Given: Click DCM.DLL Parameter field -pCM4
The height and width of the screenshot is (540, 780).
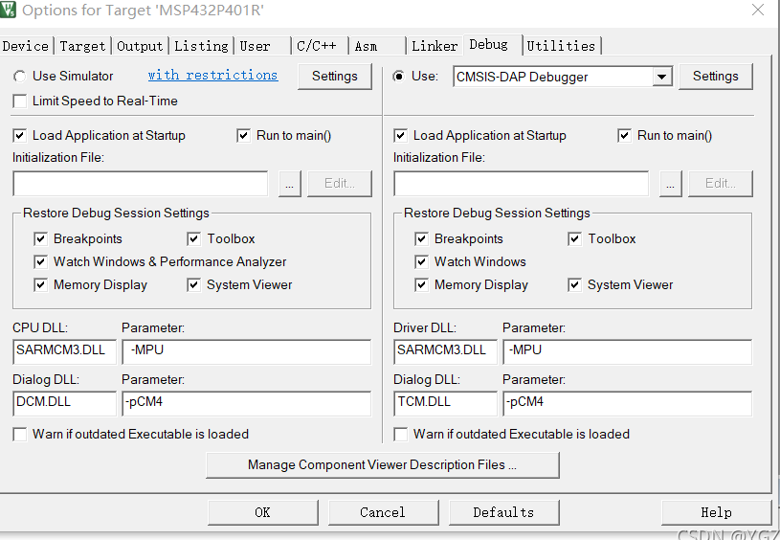Looking at the screenshot, I should tap(247, 403).
